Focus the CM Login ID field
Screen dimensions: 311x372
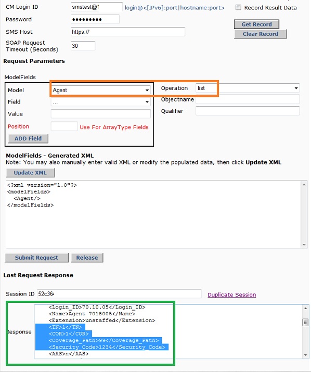(x=97, y=7)
